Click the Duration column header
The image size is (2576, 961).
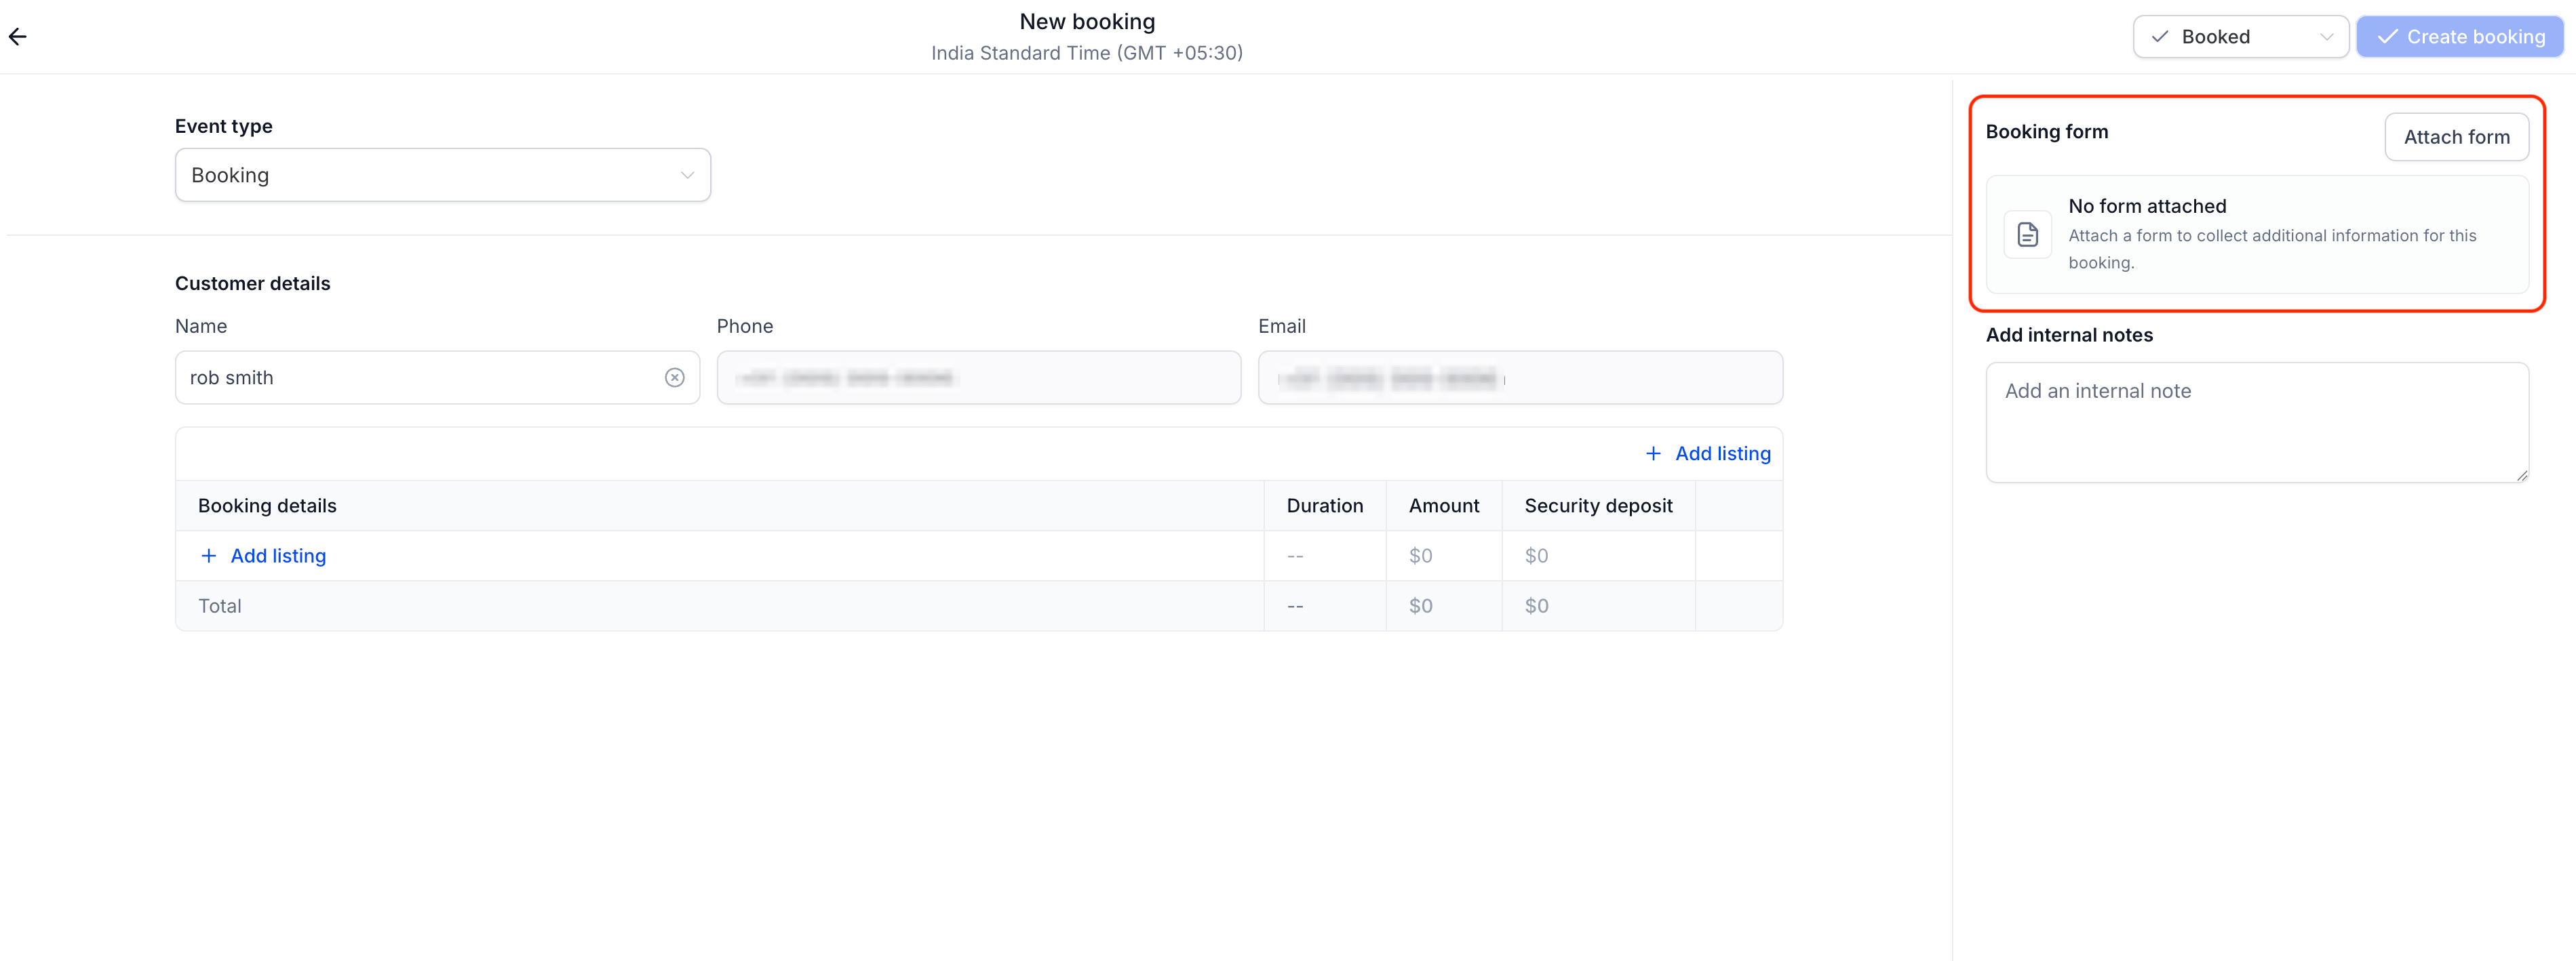click(x=1324, y=506)
